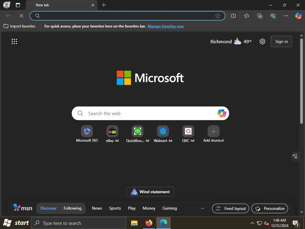Viewport: 305px width, 229px height.
Task: Open Feed layout options
Action: pyautogui.click(x=231, y=208)
